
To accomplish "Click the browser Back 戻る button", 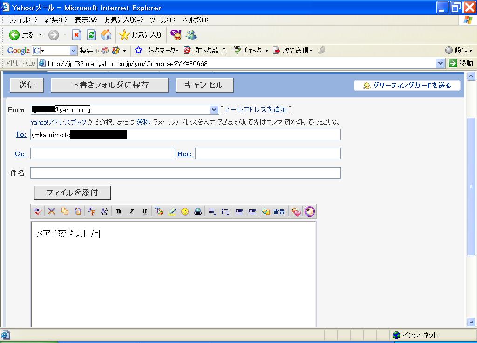I will point(21,35).
